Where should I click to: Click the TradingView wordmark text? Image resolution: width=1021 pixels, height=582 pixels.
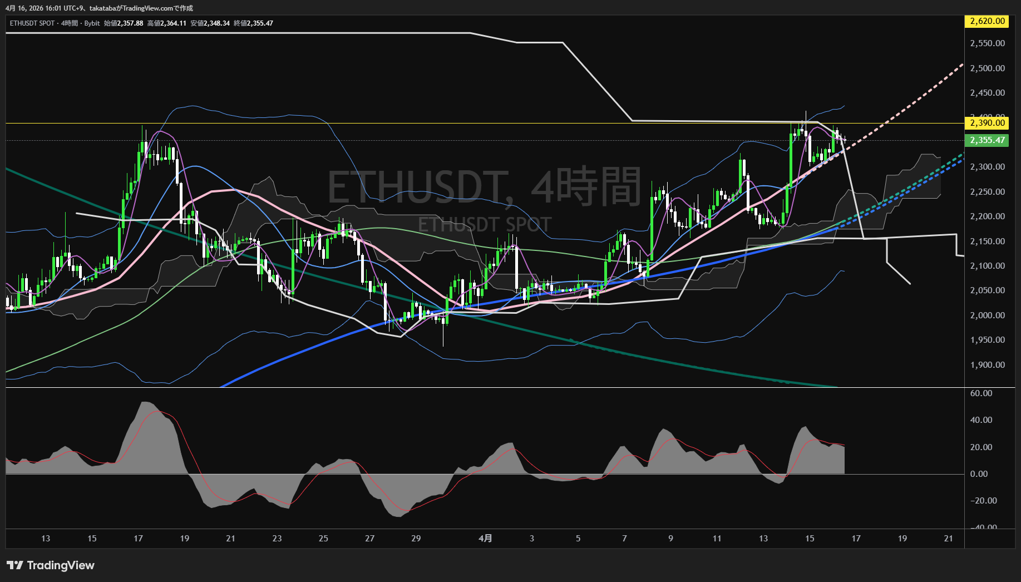pos(61,565)
